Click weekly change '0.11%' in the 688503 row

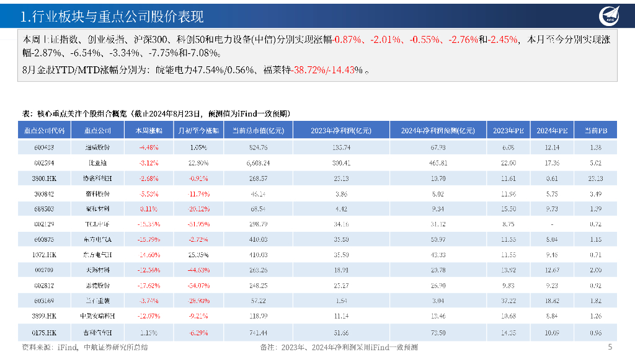(149, 209)
